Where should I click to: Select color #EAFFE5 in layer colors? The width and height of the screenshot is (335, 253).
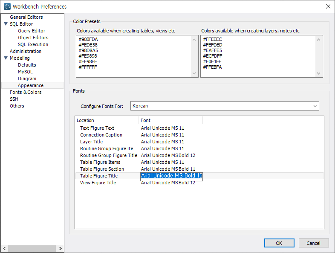(212, 51)
